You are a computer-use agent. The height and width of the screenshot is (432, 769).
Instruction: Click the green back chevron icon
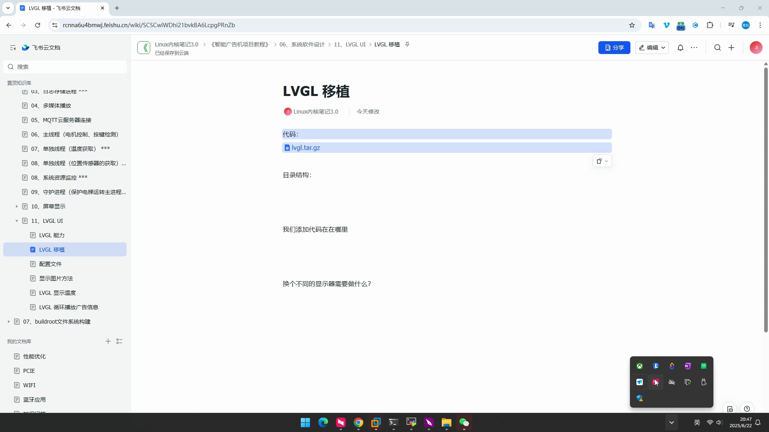(x=144, y=48)
